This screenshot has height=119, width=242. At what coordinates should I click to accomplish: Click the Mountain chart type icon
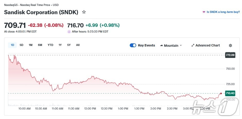(x=161, y=45)
